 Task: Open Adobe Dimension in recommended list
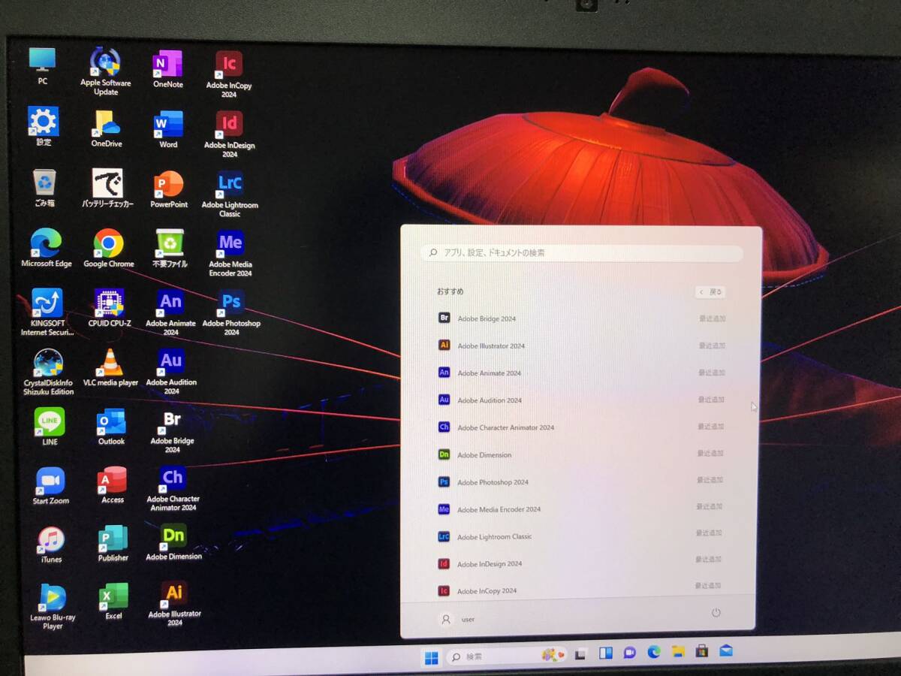[581, 454]
